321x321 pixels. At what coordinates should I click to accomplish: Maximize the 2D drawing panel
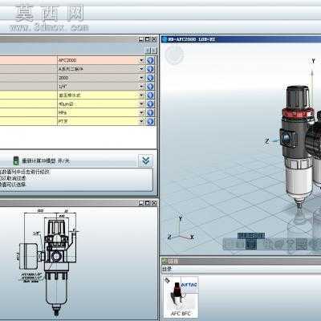tap(148, 203)
